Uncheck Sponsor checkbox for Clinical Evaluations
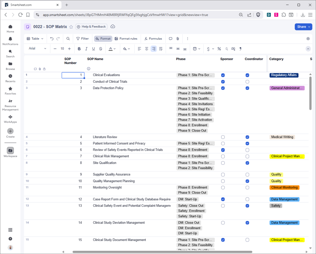Viewport: 316px width, 254px height. point(223,75)
